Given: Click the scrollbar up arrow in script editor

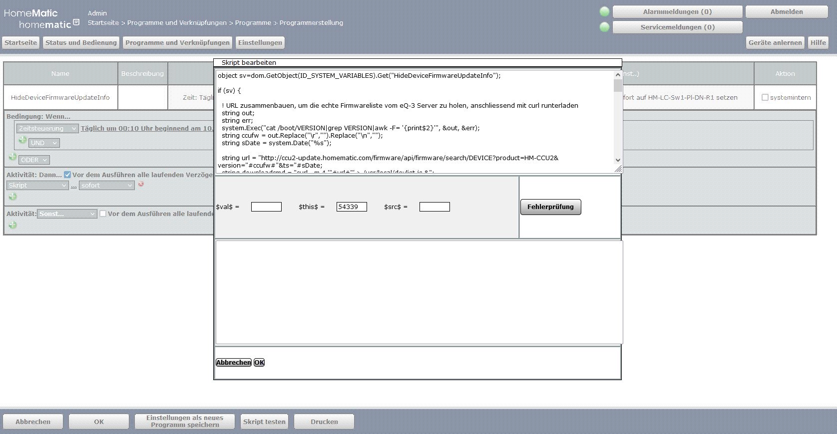Looking at the screenshot, I should (x=618, y=75).
